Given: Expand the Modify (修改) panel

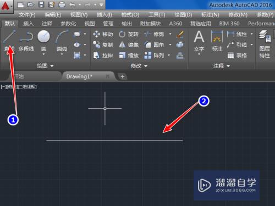Looking at the screenshot, I should coord(139,66).
